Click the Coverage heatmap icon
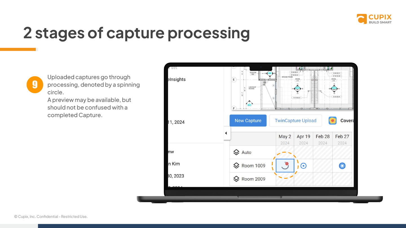Viewport: 406px width, 228px height. pyautogui.click(x=333, y=120)
